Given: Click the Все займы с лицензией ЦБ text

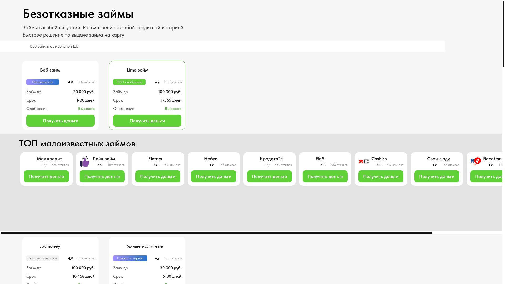Looking at the screenshot, I should pos(54,46).
